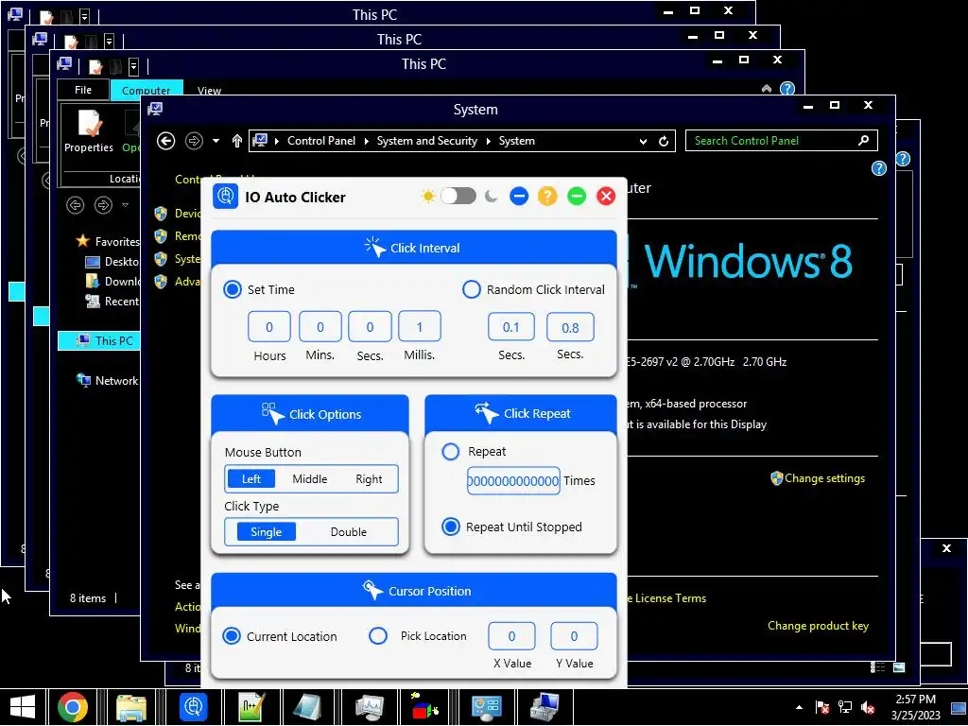Image resolution: width=968 pixels, height=726 pixels.
Task: Open the This PC ribbon help icon
Action: click(x=787, y=88)
